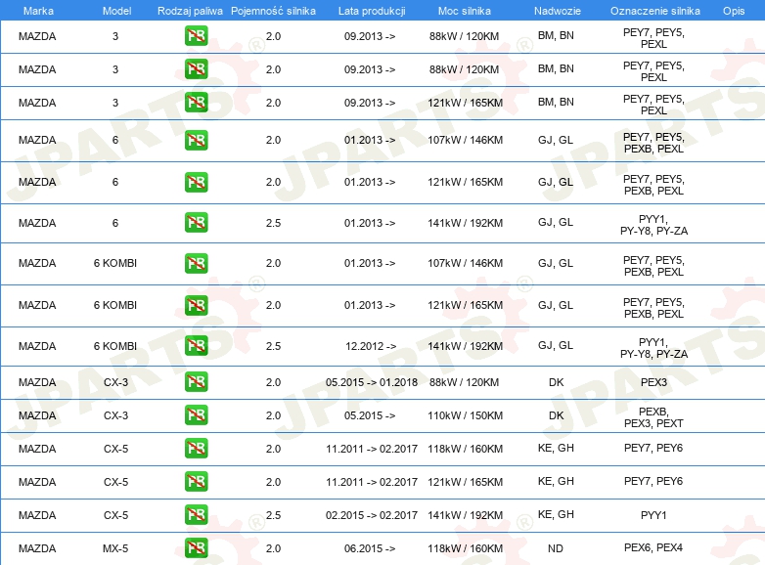Click the Marka column header
Screen dimensions: 765x565
[37, 10]
